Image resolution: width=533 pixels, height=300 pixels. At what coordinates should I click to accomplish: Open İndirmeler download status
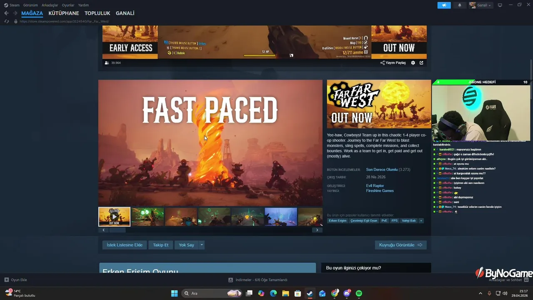point(258,280)
